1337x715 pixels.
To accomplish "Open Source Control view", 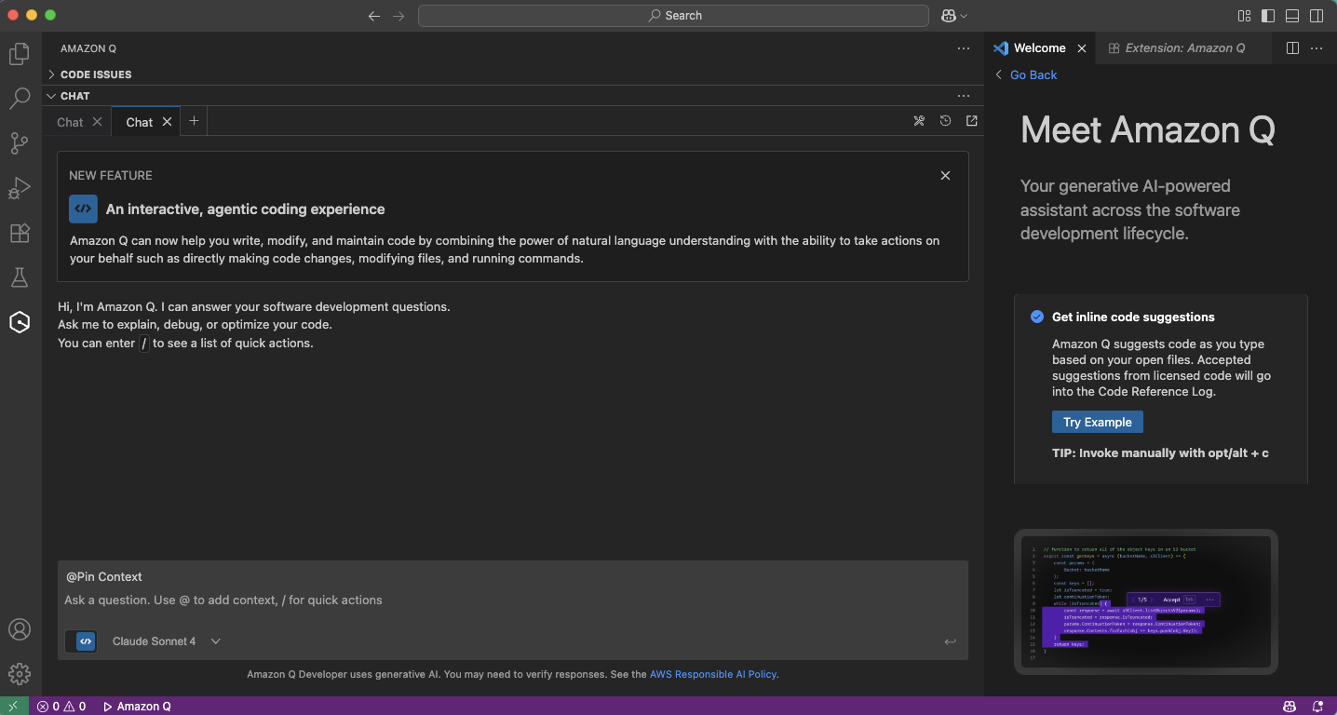I will click(20, 142).
